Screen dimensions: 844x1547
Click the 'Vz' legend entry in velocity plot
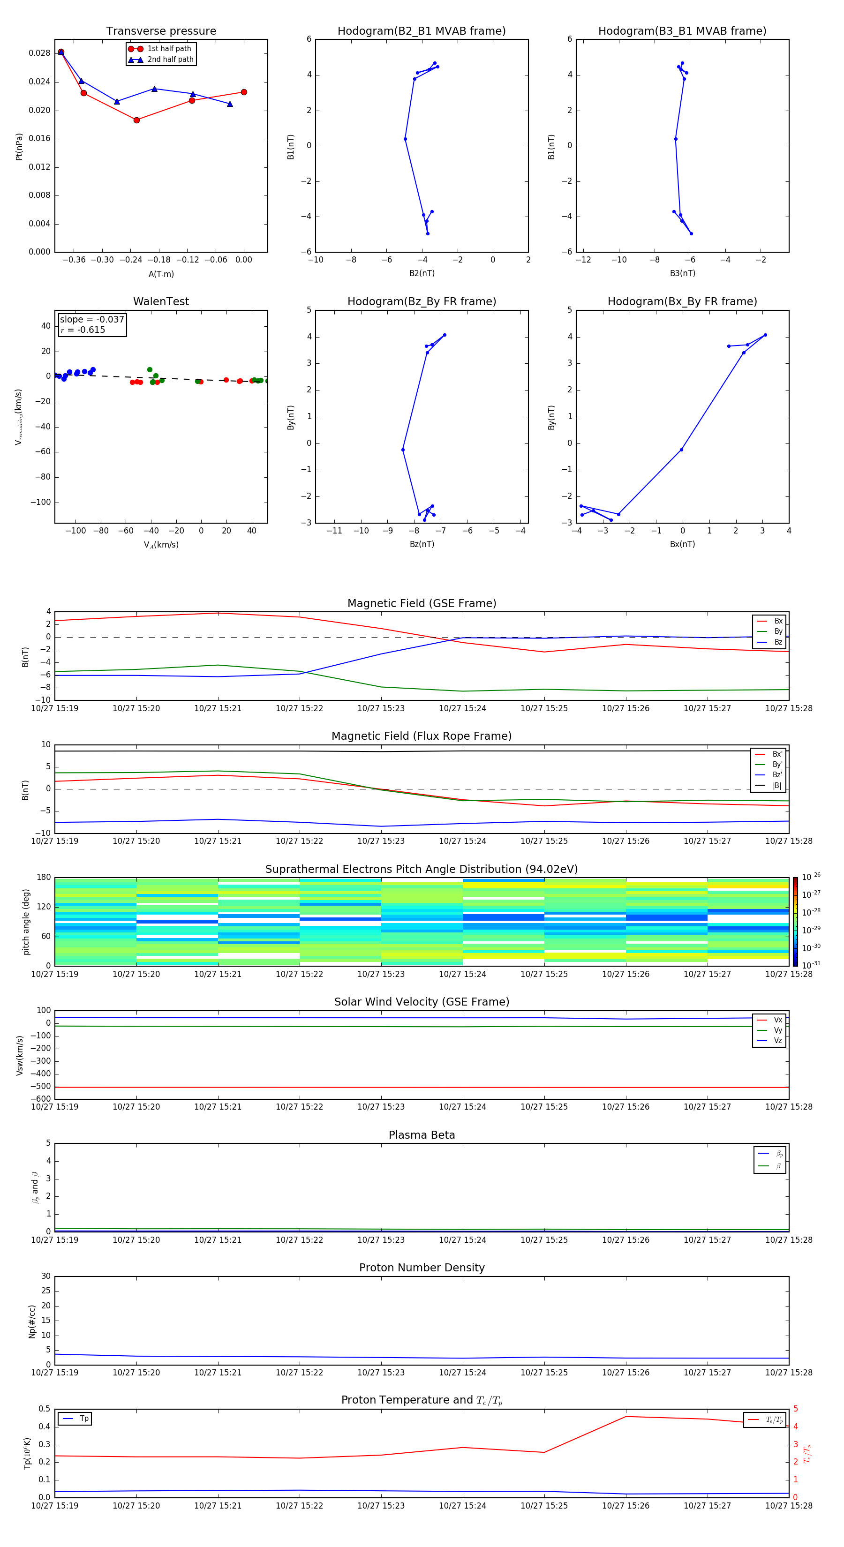point(769,1041)
